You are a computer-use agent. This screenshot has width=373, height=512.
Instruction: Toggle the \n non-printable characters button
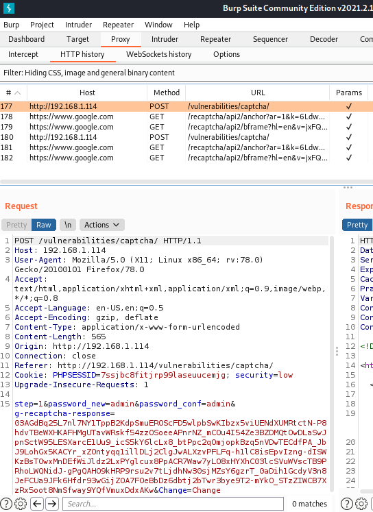[68, 225]
